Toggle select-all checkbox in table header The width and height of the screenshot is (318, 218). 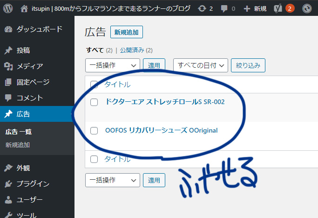(94, 84)
